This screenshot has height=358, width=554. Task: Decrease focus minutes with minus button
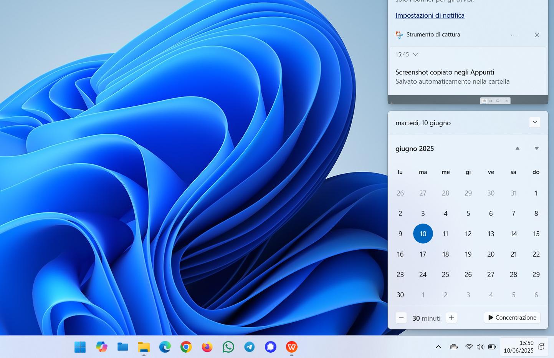tap(401, 318)
